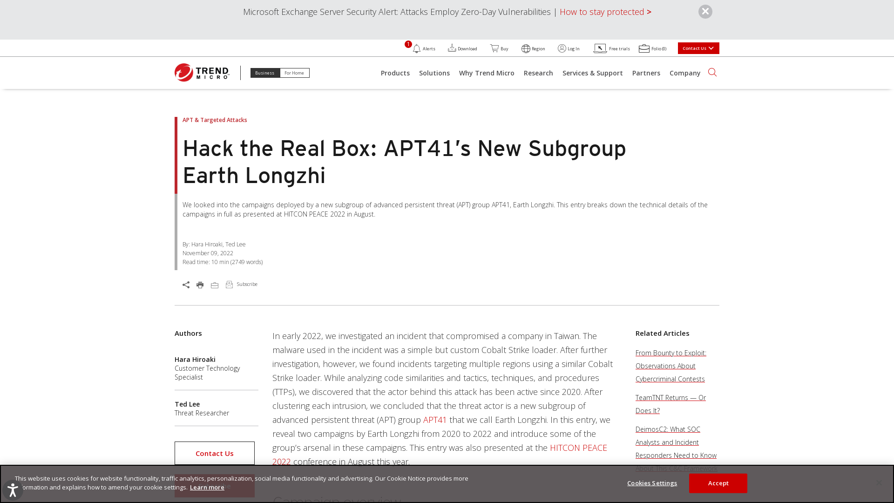
Task: Open the Download icon in the header
Action: [452, 48]
